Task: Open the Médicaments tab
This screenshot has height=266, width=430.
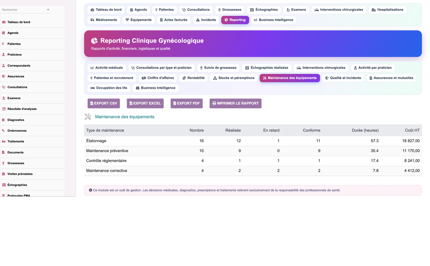Action: click(x=104, y=20)
